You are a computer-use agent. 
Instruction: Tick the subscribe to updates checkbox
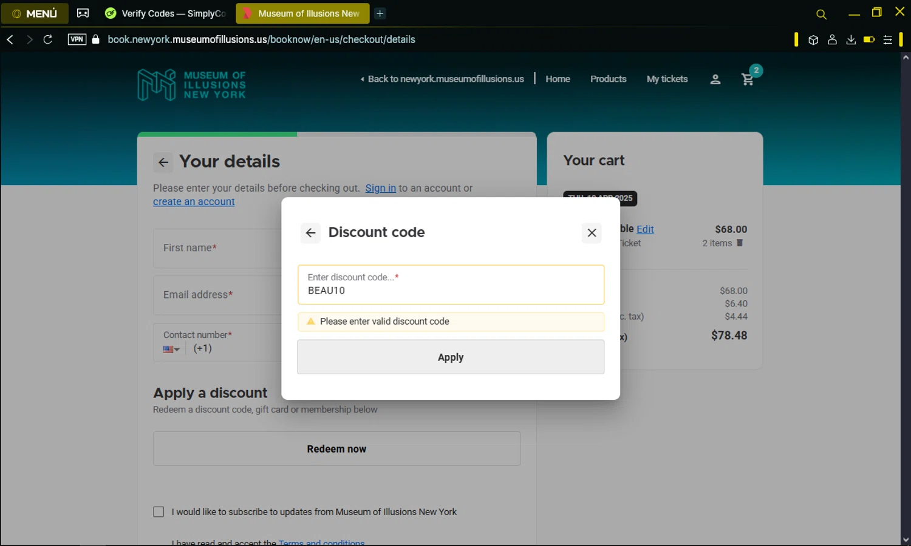pos(159,512)
